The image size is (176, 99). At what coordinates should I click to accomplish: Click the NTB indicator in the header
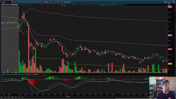tap(62, 2)
